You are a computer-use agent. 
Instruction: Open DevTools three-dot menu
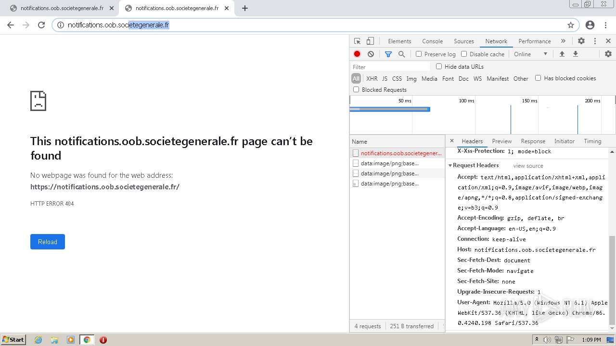pyautogui.click(x=595, y=41)
